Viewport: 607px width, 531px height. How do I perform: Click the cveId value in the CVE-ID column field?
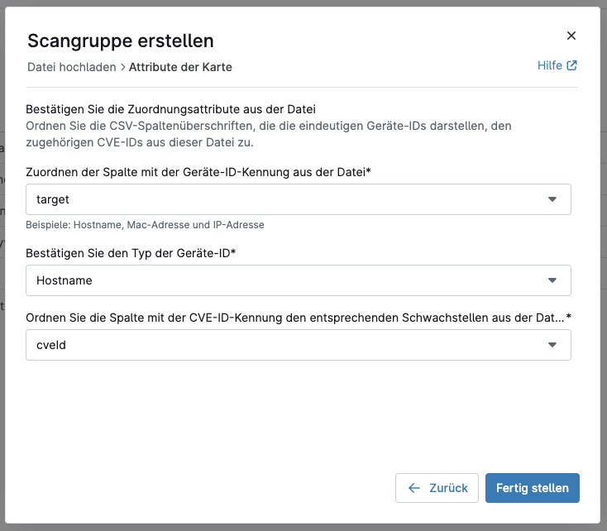(51, 345)
